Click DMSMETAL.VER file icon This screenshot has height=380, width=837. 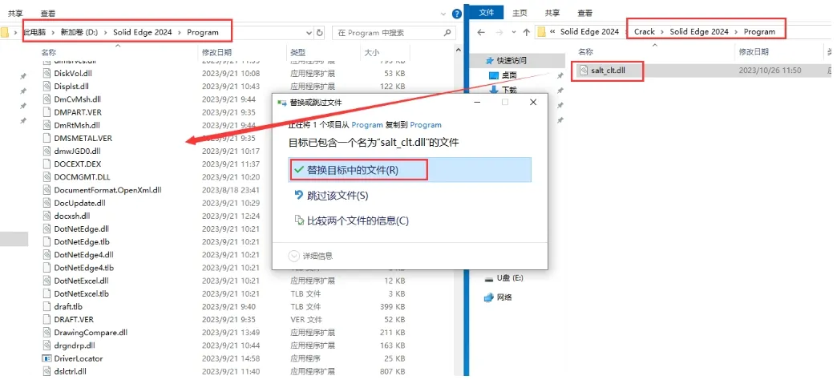(x=47, y=138)
